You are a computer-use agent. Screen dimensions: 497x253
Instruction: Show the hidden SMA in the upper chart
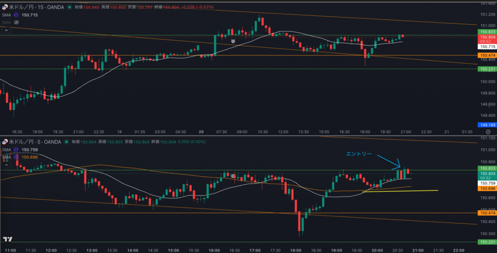point(16,22)
